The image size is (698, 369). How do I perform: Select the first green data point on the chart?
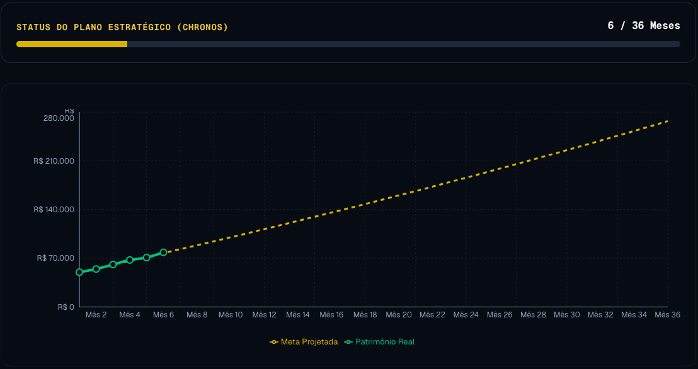(x=79, y=272)
